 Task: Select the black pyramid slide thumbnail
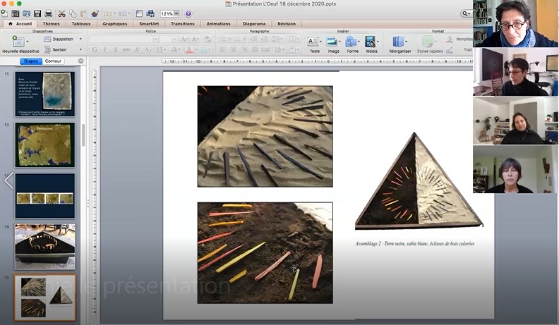[44, 247]
